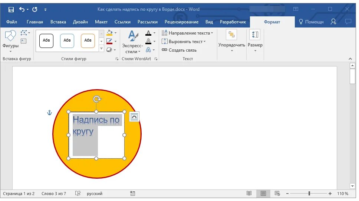Open the Упорядочить arrange menu
Image resolution: width=359 pixels, height=201 pixels.
tap(232, 41)
